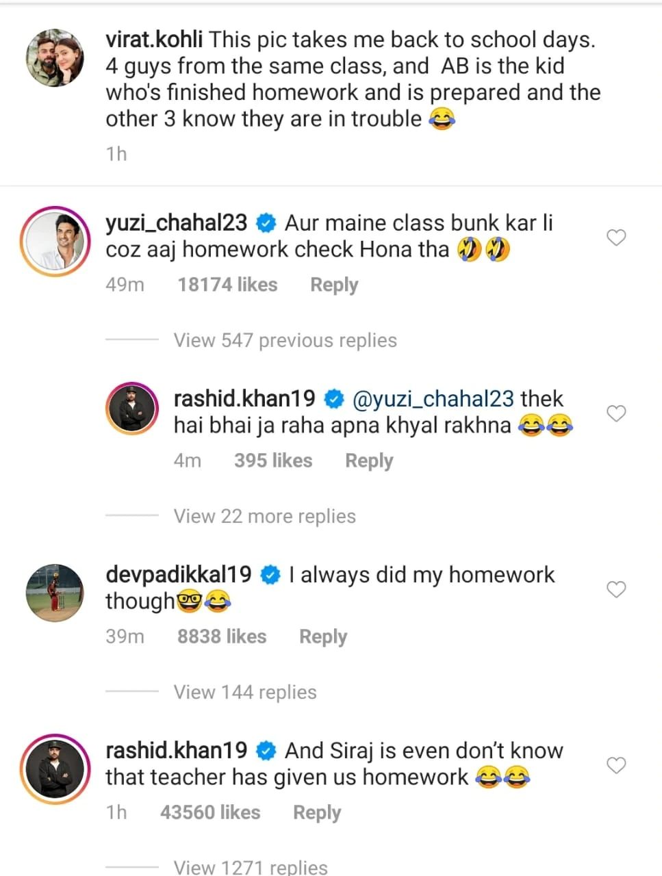Click the verified badge next to rashid.khan19
This screenshot has height=876, width=662.
click(334, 398)
